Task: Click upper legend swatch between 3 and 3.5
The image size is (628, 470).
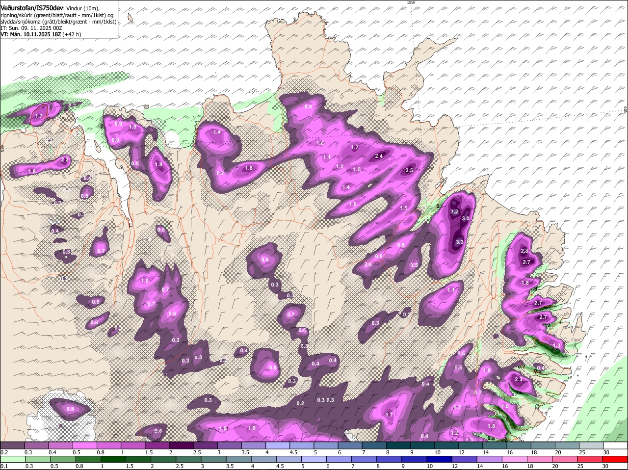Action: tap(230, 445)
